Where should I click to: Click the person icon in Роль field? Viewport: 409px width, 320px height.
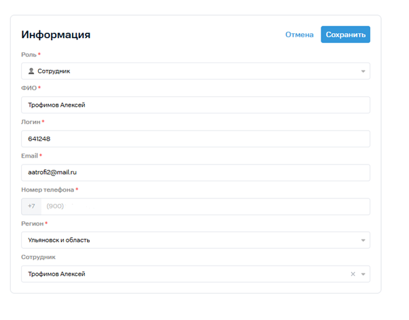tap(31, 71)
